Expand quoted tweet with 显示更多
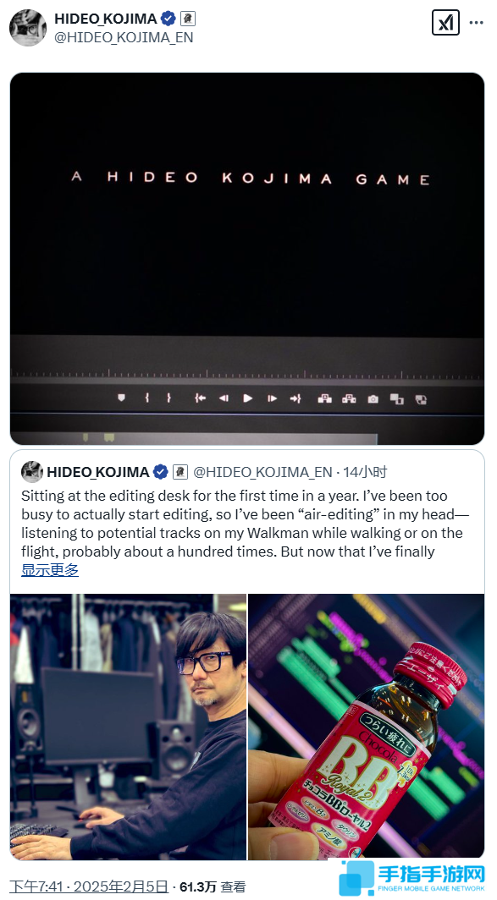 50,570
